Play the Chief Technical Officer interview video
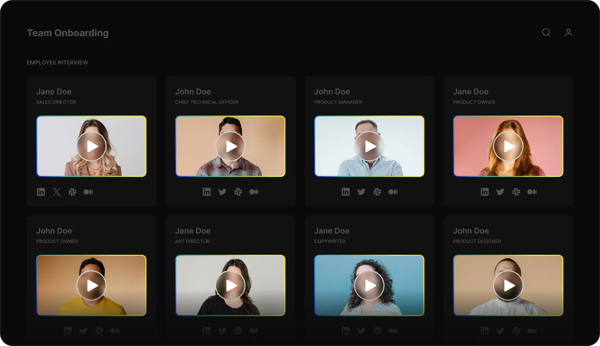Screen dimensions: 600x346 pyautogui.click(x=230, y=146)
